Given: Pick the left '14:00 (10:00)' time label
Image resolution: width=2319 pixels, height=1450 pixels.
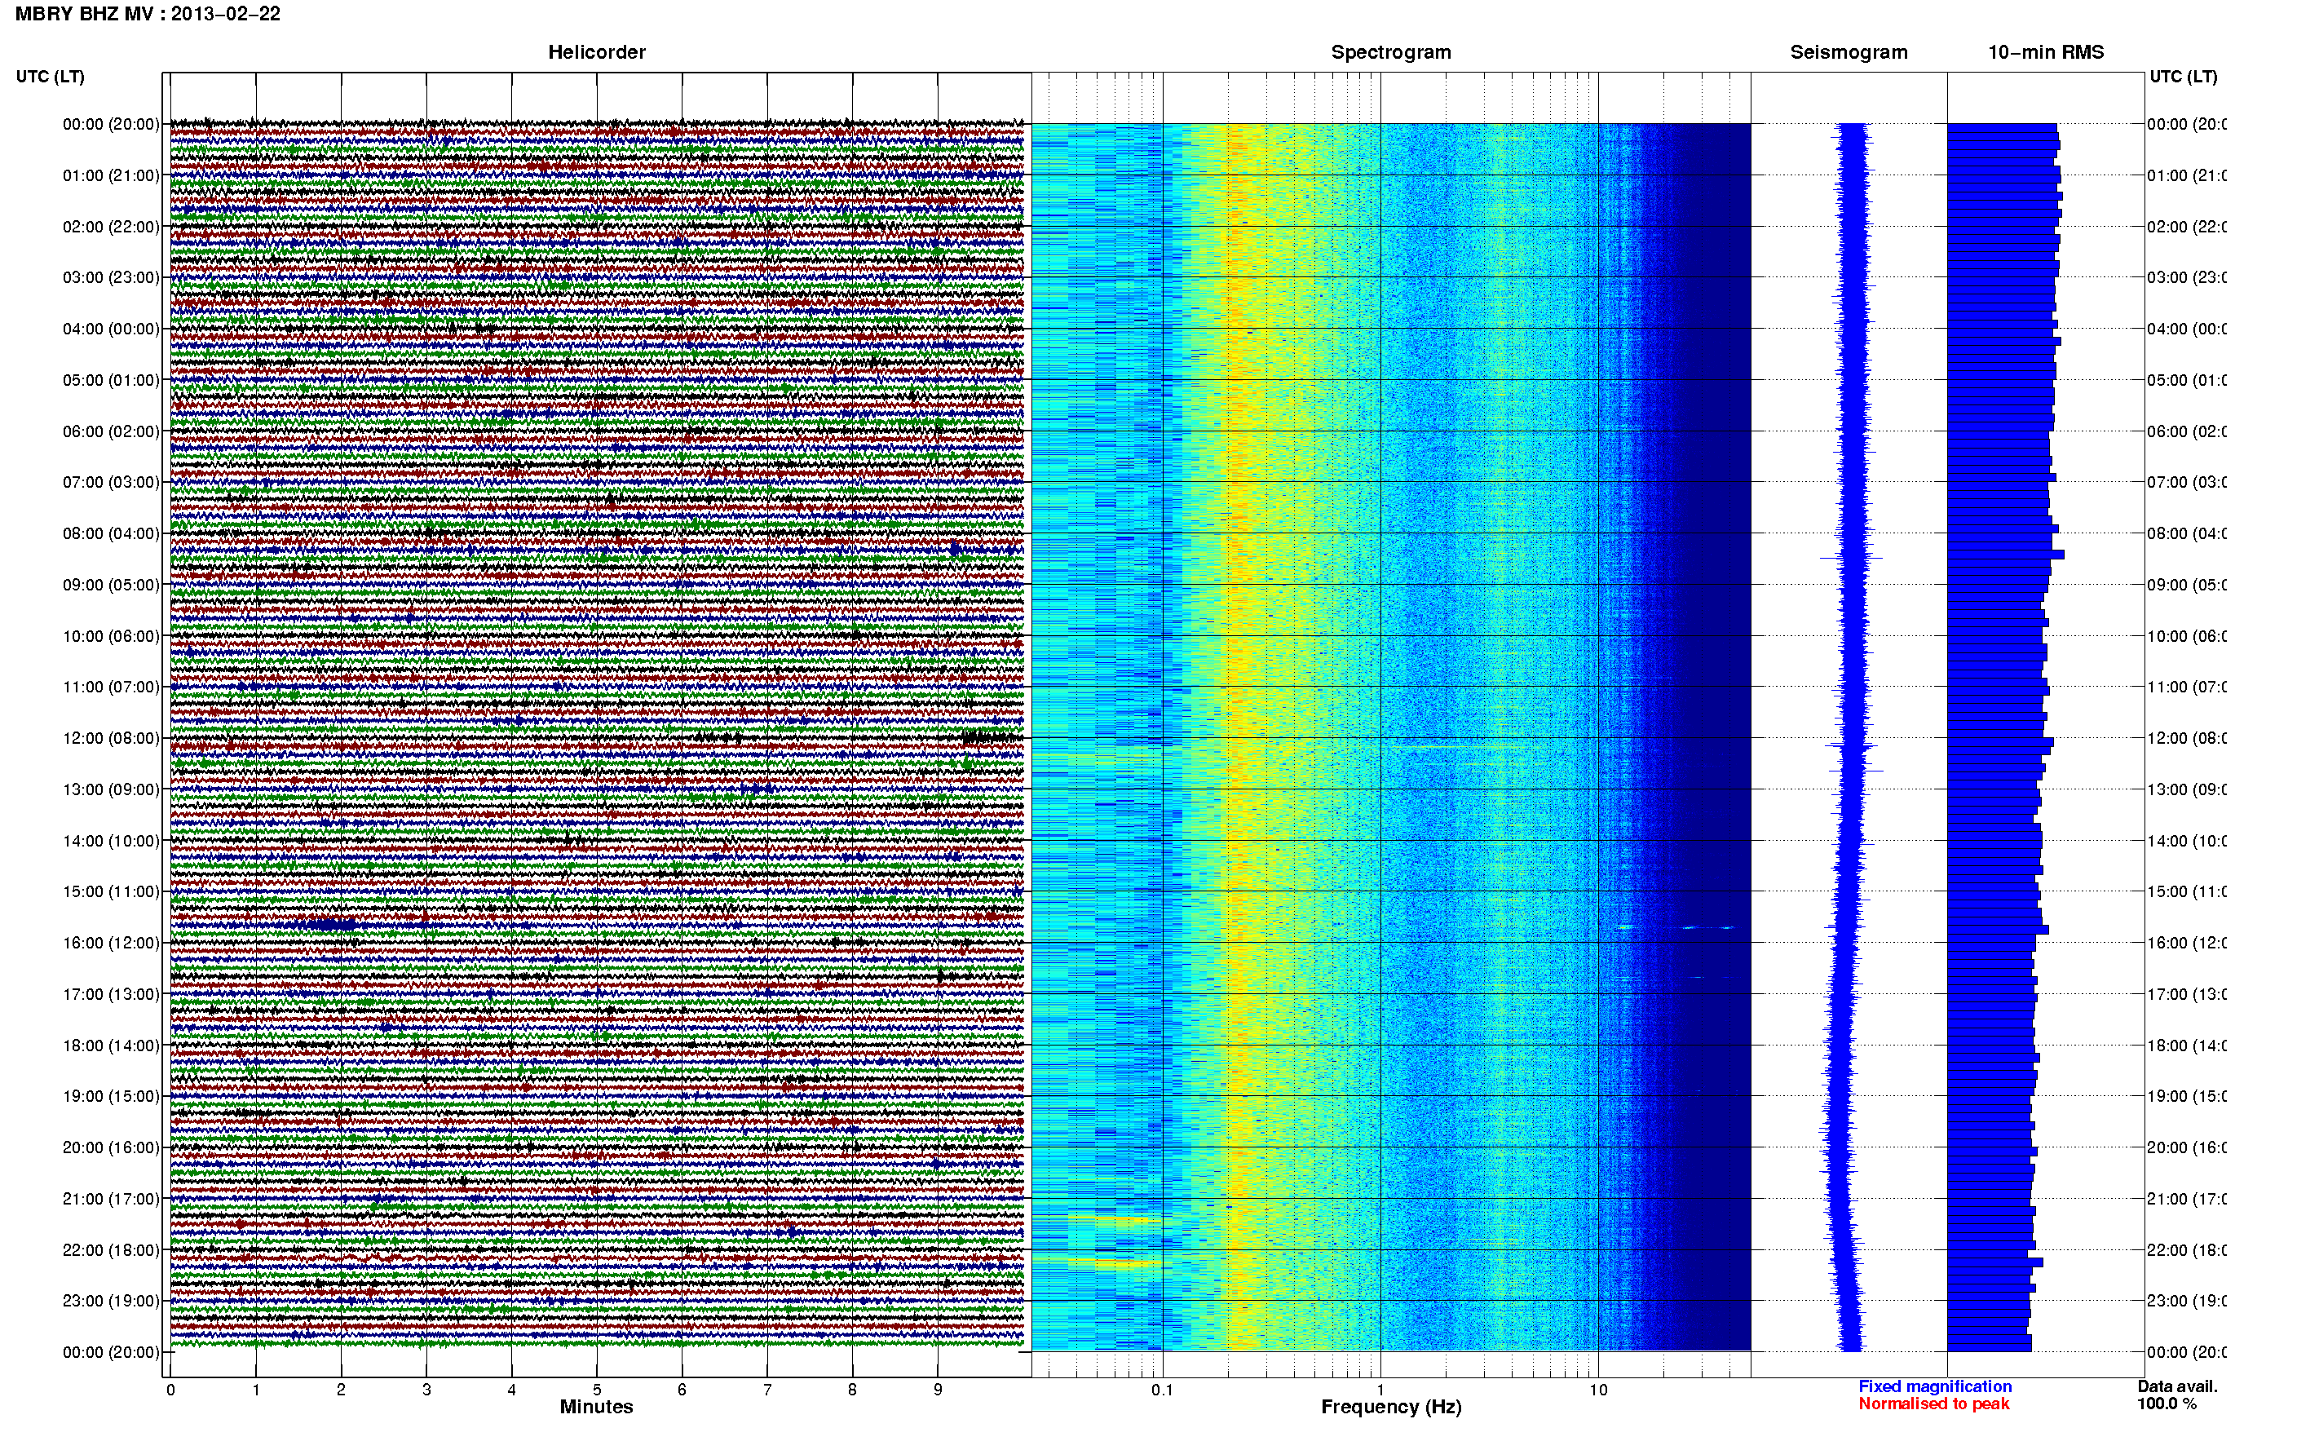Looking at the screenshot, I should click(111, 841).
